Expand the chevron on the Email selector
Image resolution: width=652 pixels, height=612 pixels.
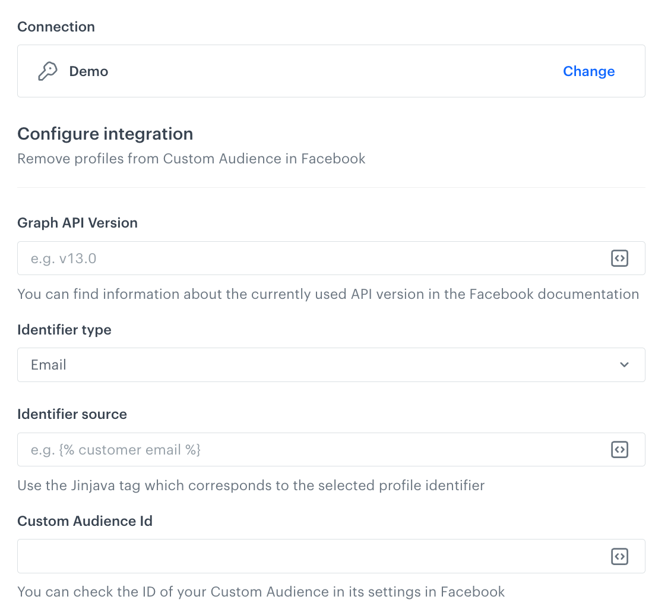pyautogui.click(x=624, y=365)
